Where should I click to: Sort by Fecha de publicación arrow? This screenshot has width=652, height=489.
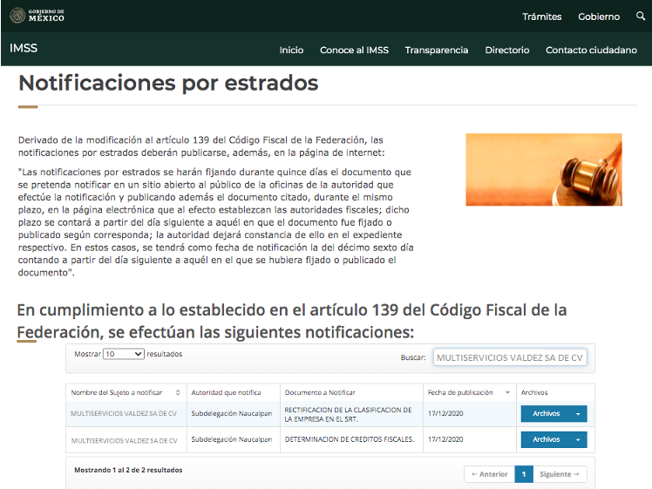click(507, 392)
